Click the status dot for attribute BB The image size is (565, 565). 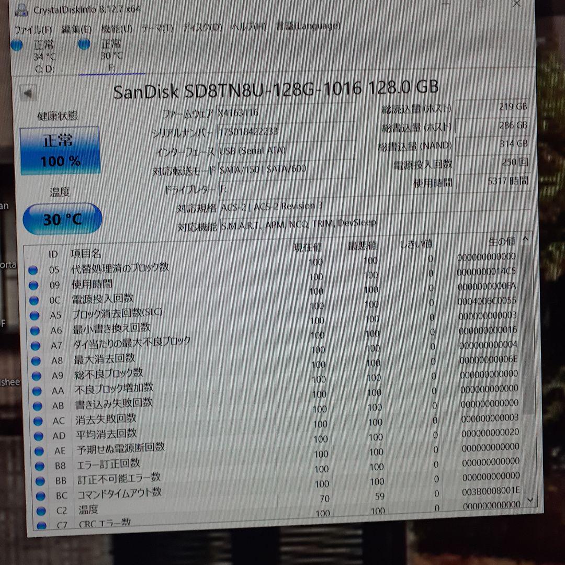(40, 481)
